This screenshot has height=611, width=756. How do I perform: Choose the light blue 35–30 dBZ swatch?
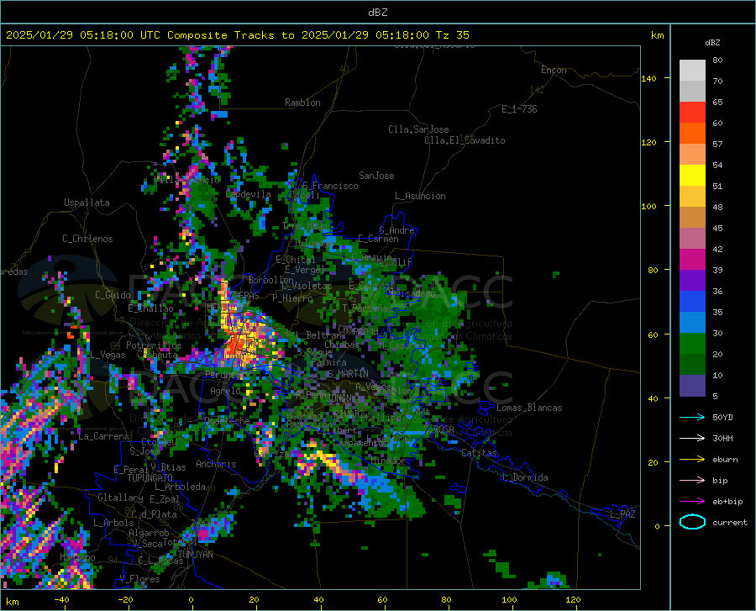(x=692, y=322)
